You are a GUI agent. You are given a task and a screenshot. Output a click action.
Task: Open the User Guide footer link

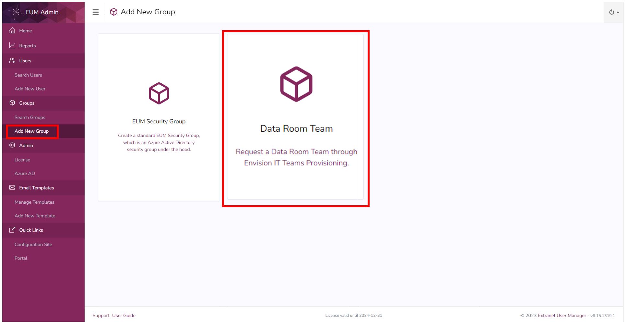coord(124,315)
